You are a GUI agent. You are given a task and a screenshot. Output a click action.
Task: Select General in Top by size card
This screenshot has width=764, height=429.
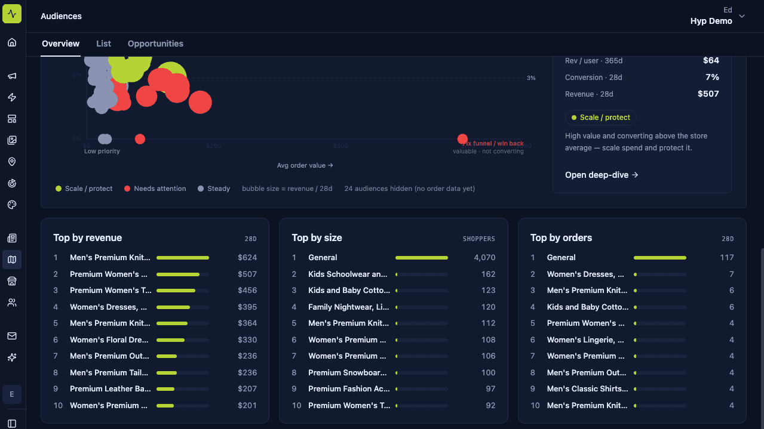393,258
